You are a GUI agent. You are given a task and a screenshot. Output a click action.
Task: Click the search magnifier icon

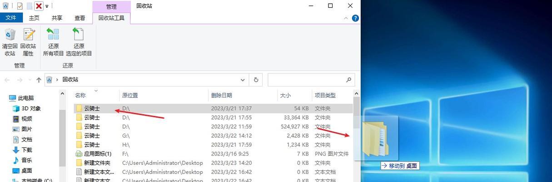point(349,80)
